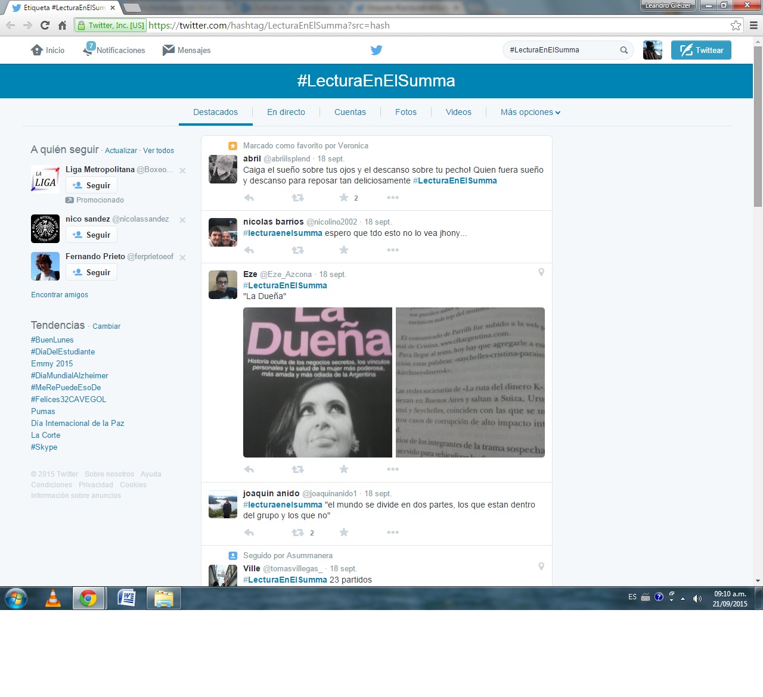Bookmark this page with the star
763x697 pixels.
(736, 26)
